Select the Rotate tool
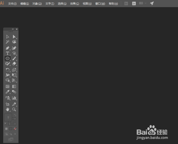The width and height of the screenshot is (178, 144). (7, 70)
